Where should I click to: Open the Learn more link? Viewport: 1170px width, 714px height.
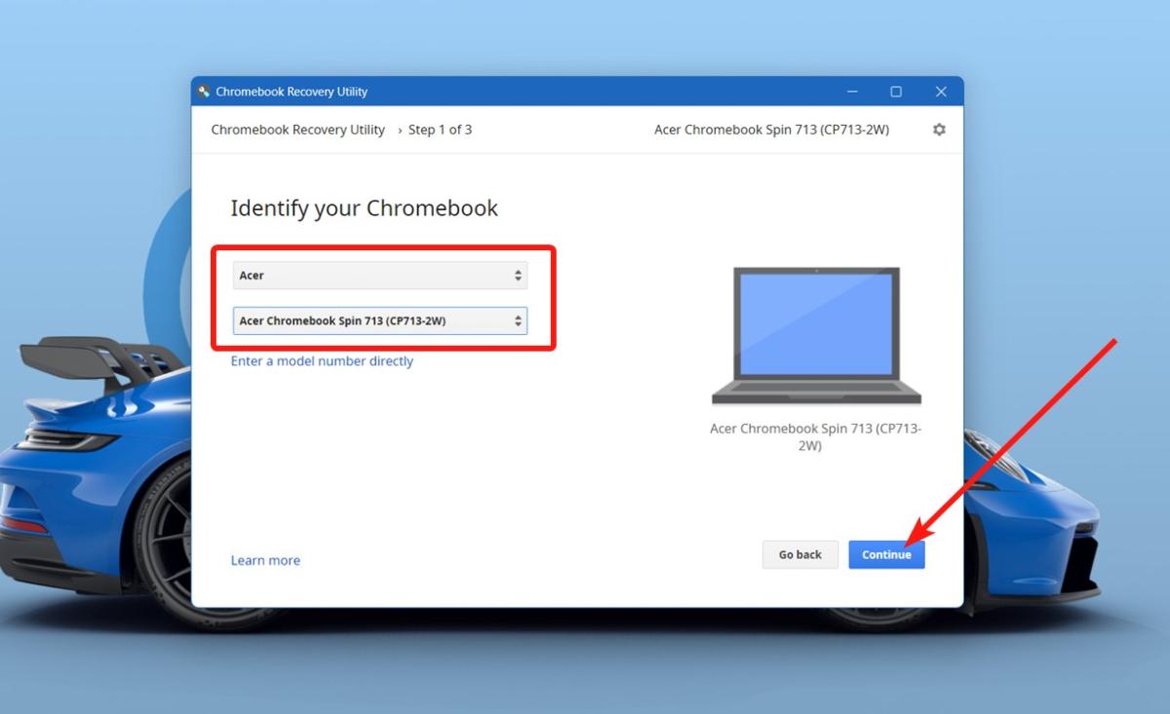pyautogui.click(x=265, y=559)
